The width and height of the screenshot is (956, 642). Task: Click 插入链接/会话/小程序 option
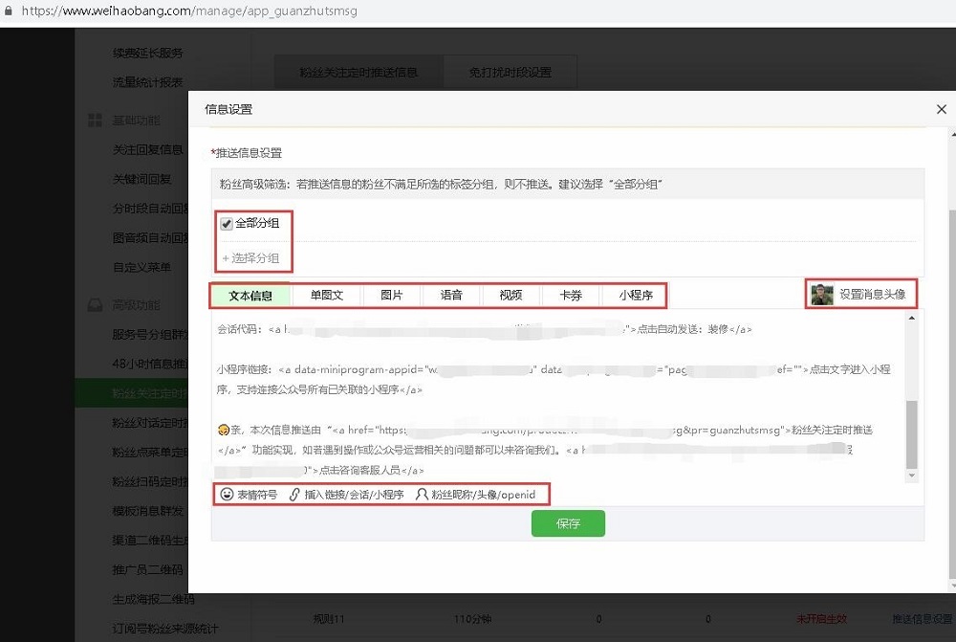(x=355, y=495)
